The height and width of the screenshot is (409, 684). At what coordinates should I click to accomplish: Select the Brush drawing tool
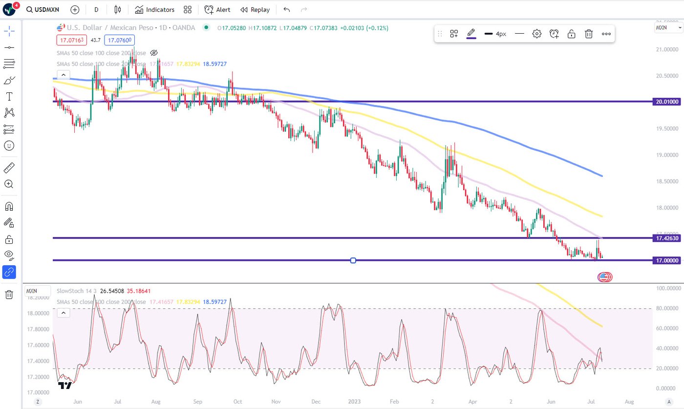click(9, 80)
